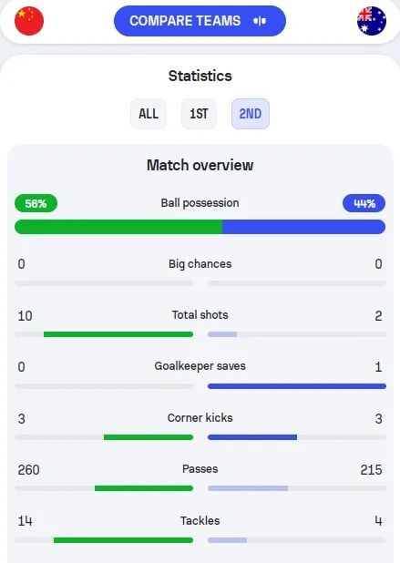Click the Total shots green bar

[118, 334]
